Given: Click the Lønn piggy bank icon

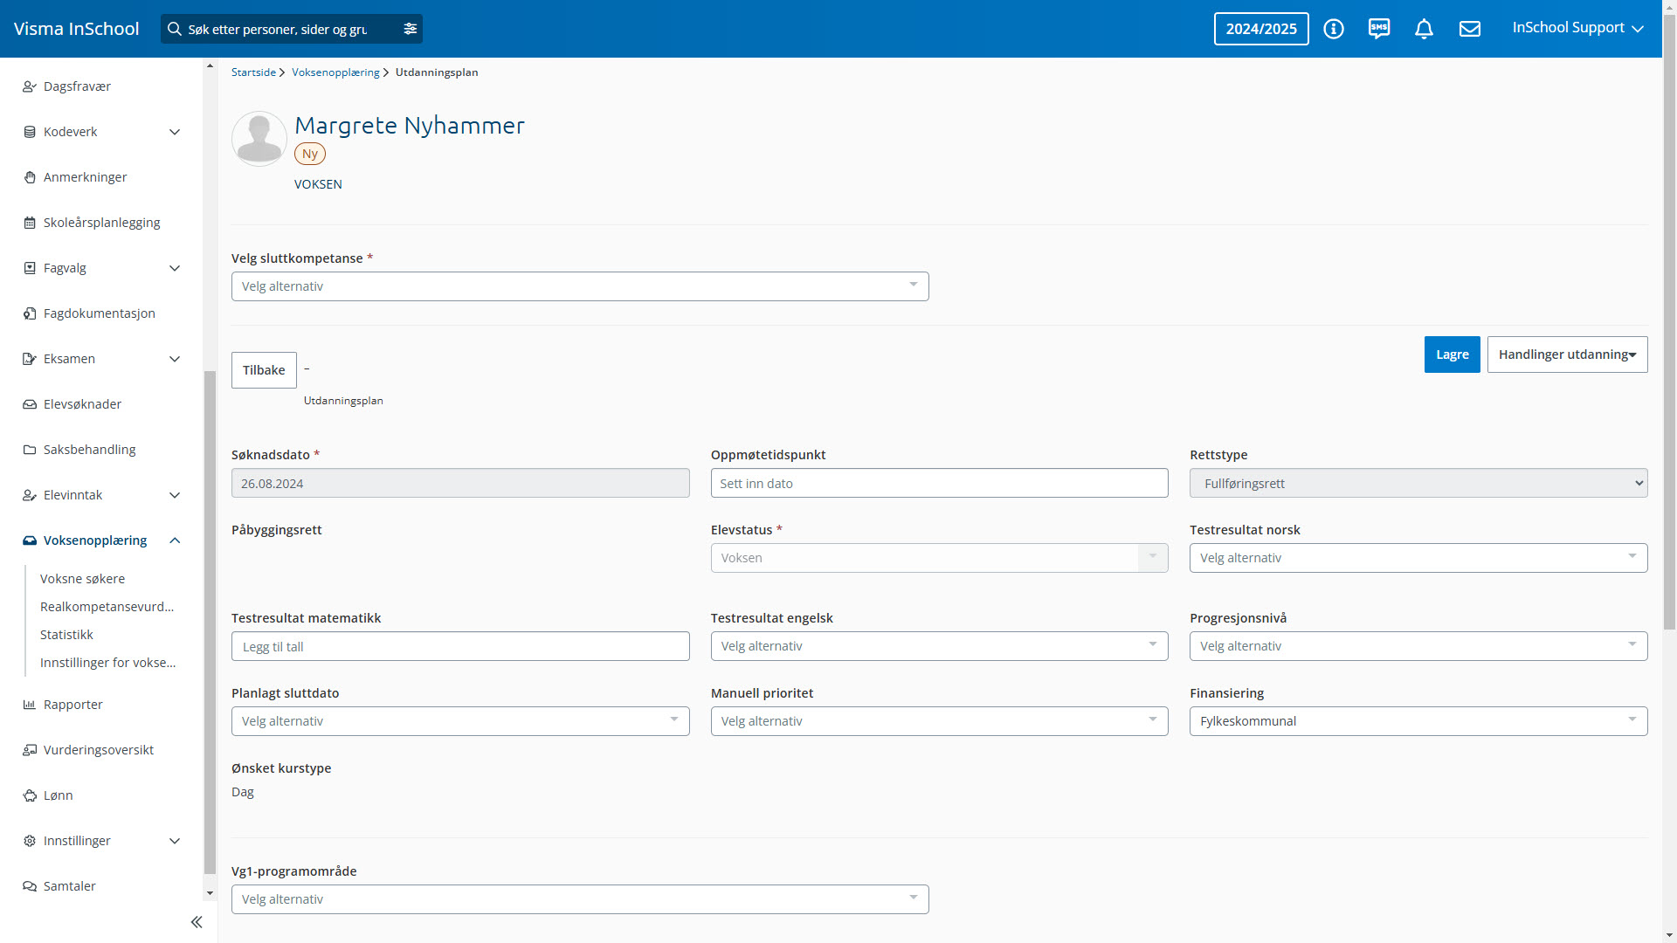Looking at the screenshot, I should pyautogui.click(x=30, y=795).
